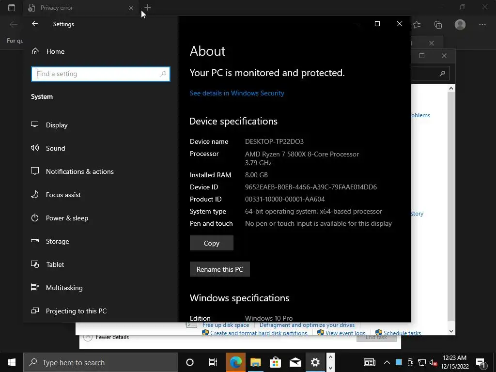Image resolution: width=496 pixels, height=372 pixels.
Task: Select the Device ID value text
Action: [311, 187]
